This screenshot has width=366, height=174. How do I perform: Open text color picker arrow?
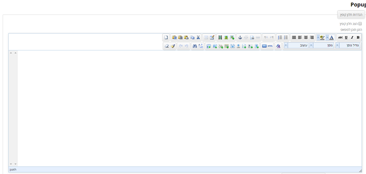(327, 37)
